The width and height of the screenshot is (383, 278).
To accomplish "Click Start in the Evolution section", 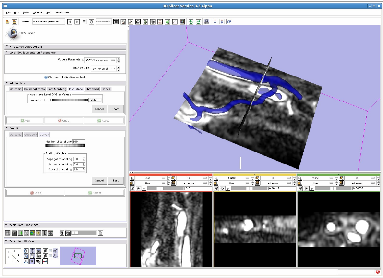I will tap(115, 181).
